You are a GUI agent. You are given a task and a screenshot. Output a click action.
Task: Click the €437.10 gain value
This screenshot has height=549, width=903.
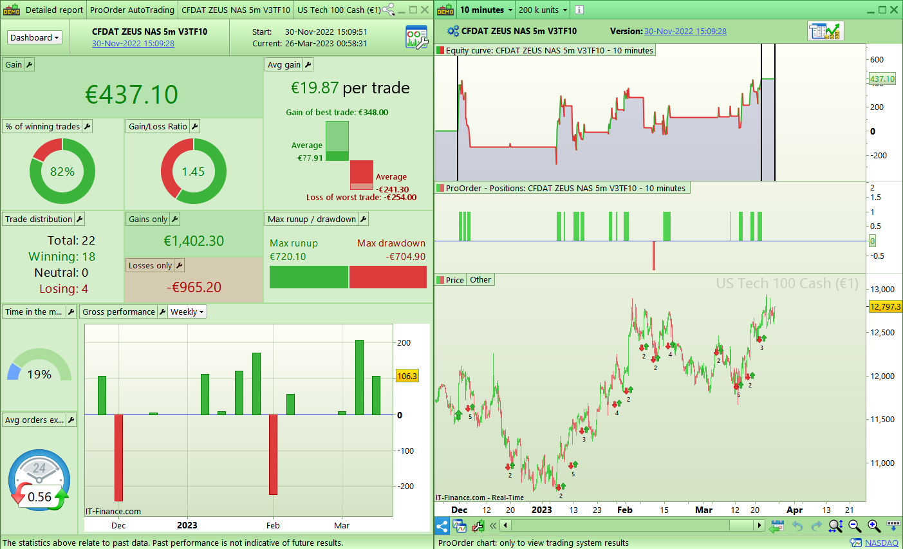coord(132,95)
